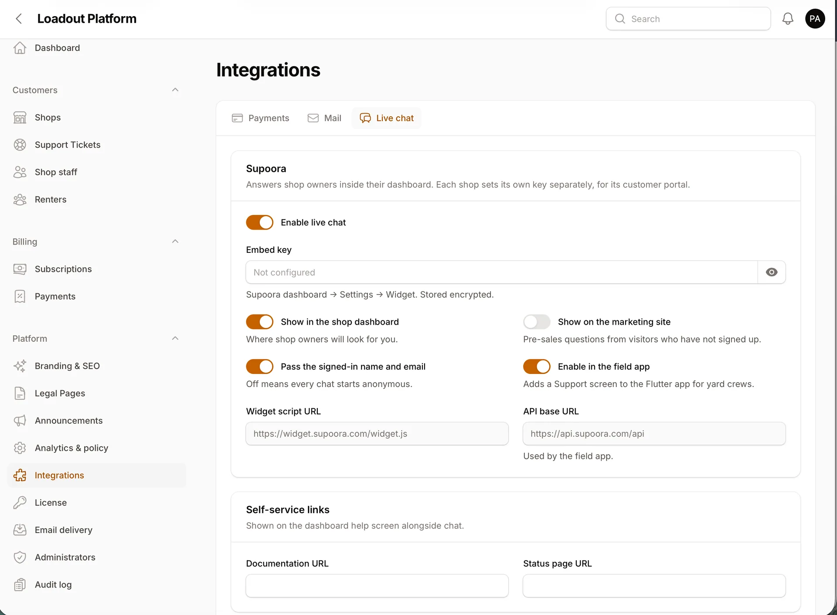Click the back arrow beside Loadout Platform
The height and width of the screenshot is (615, 837).
coord(19,19)
